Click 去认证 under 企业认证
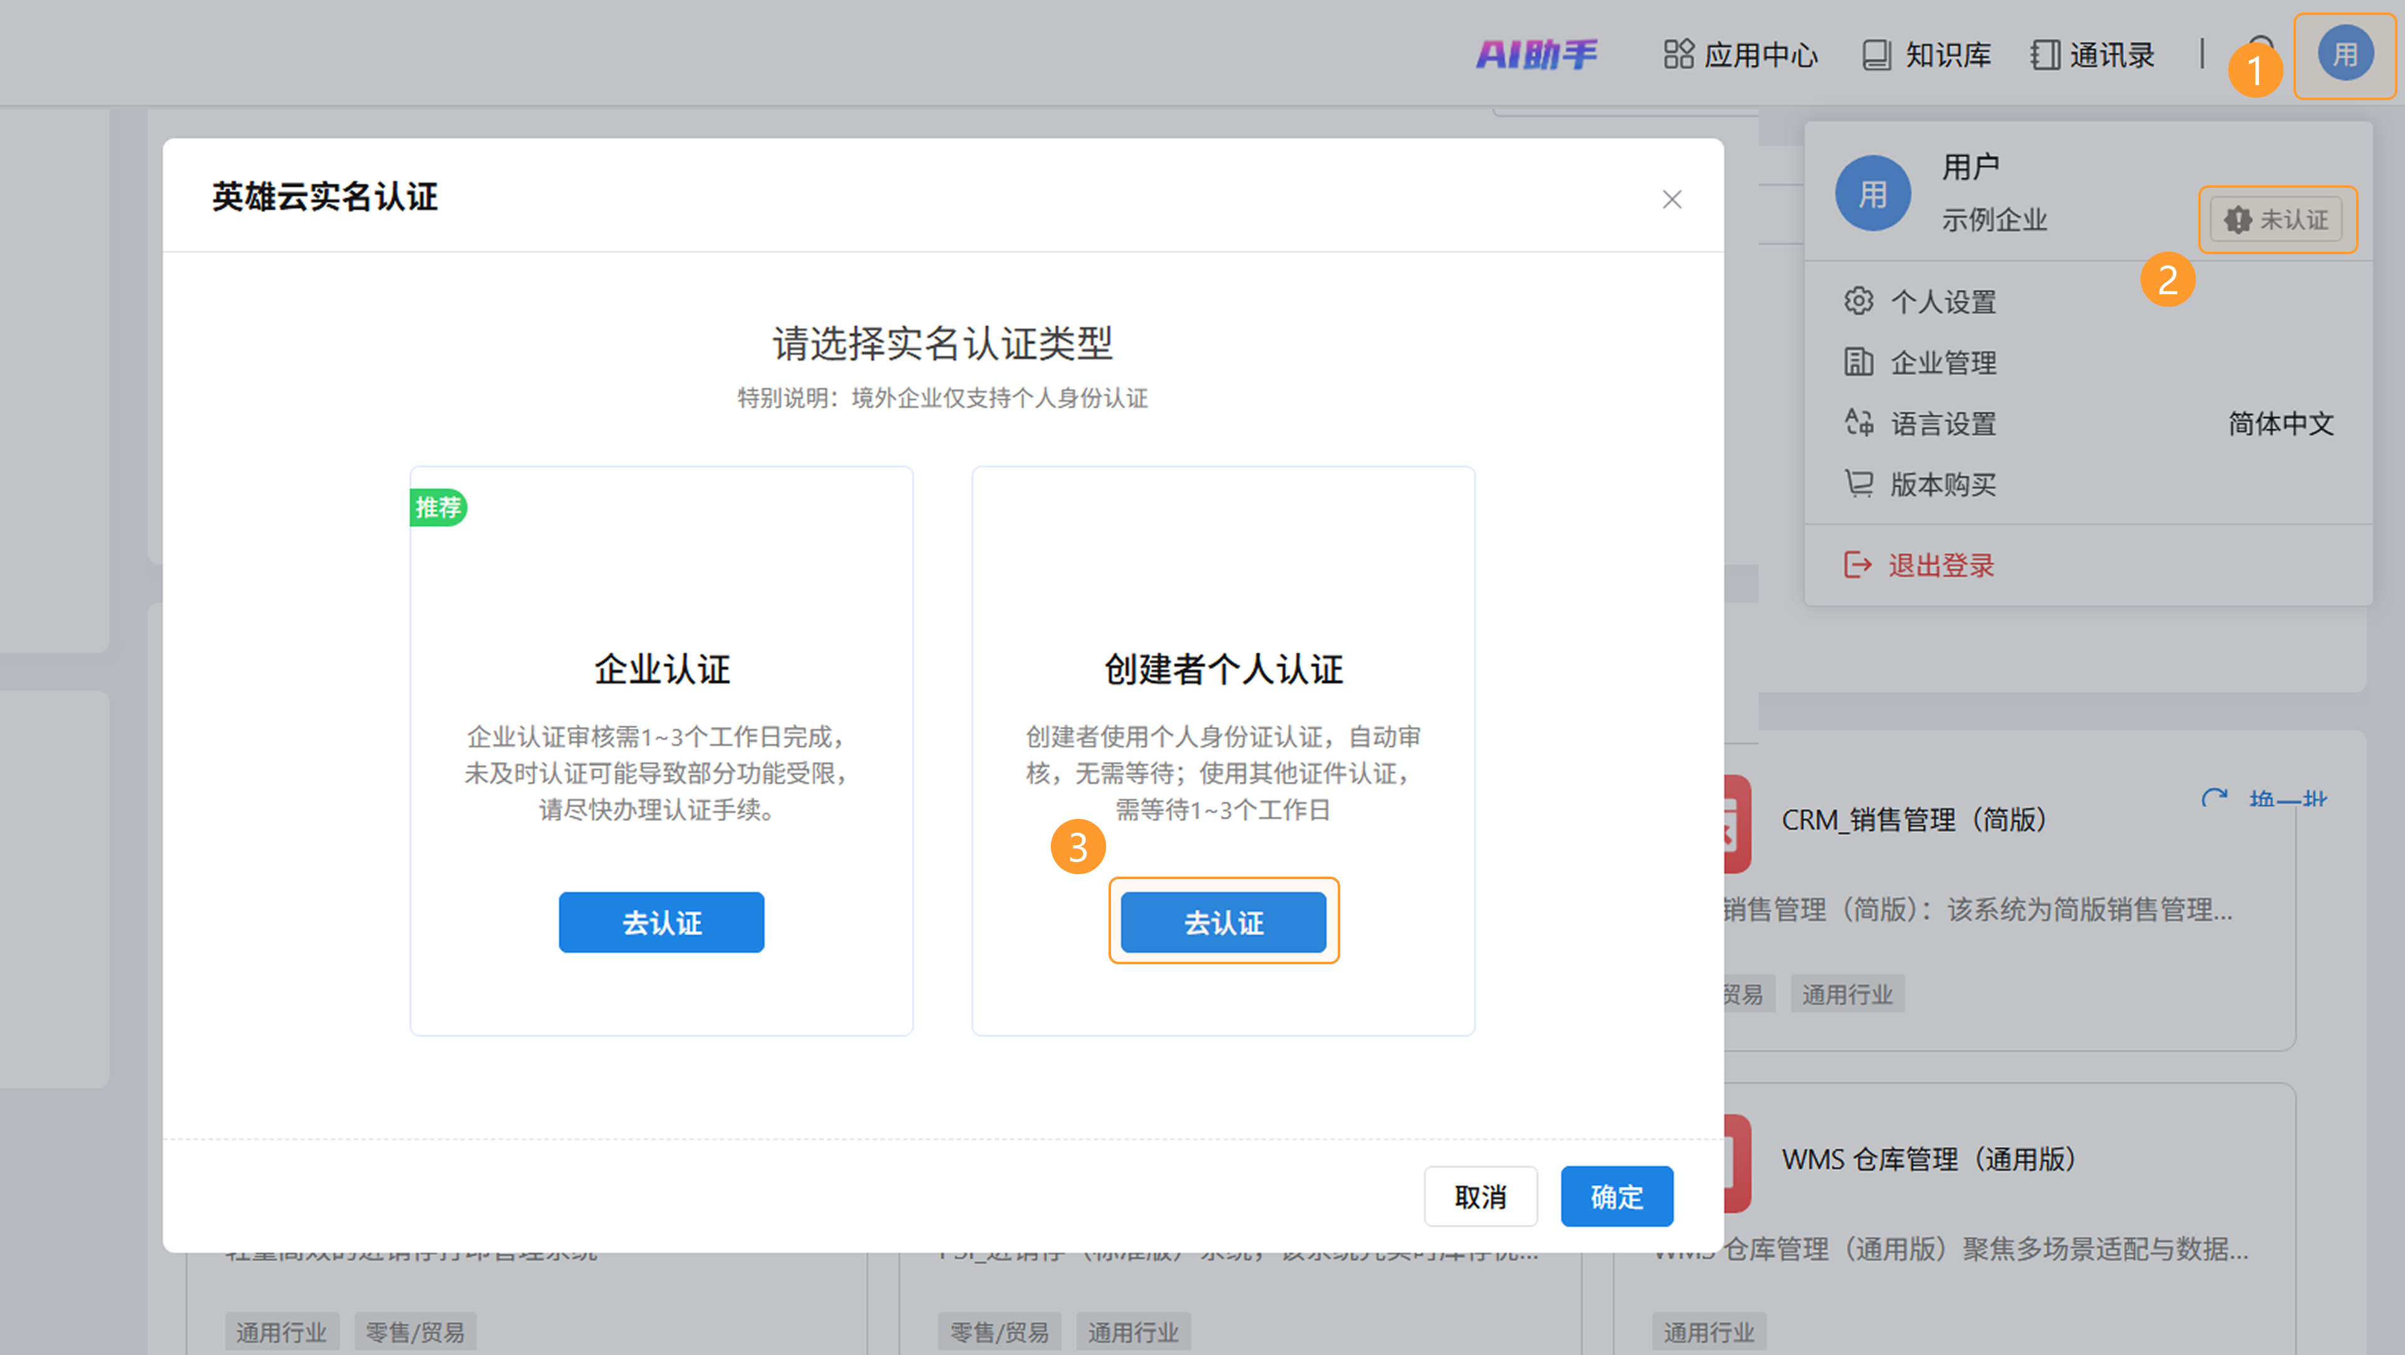Viewport: 2405px width, 1355px height. [x=661, y=922]
